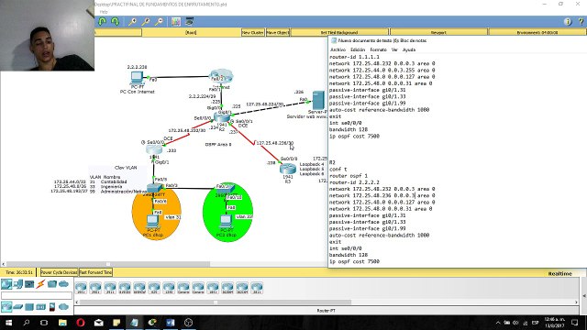Open Notepad's Ayuda menu
The image size is (587, 330).
point(409,49)
